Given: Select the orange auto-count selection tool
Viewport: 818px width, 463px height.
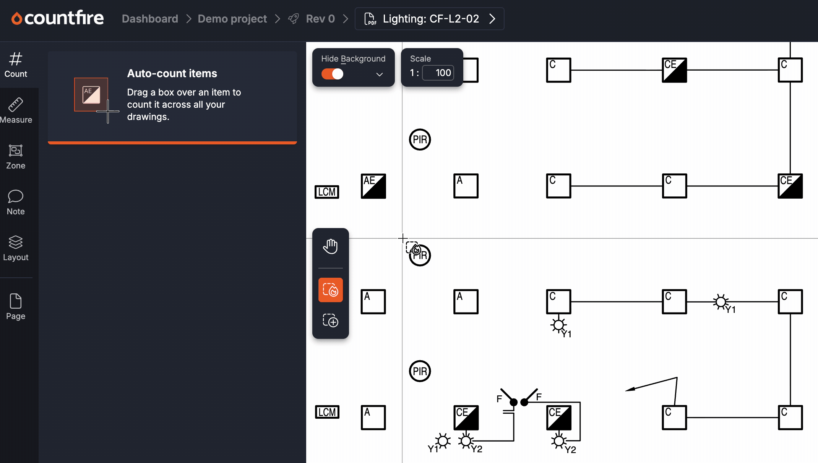Looking at the screenshot, I should tap(330, 290).
